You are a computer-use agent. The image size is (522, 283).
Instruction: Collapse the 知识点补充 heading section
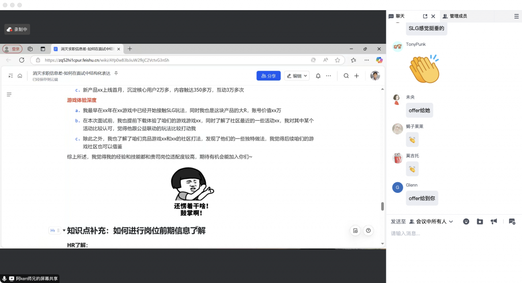point(64,231)
